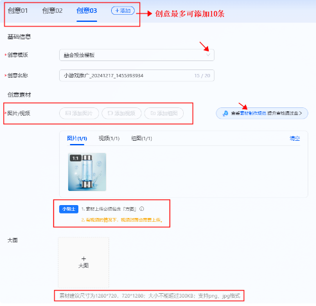
Task: Switch to the 创意01 tab
Action: click(18, 11)
